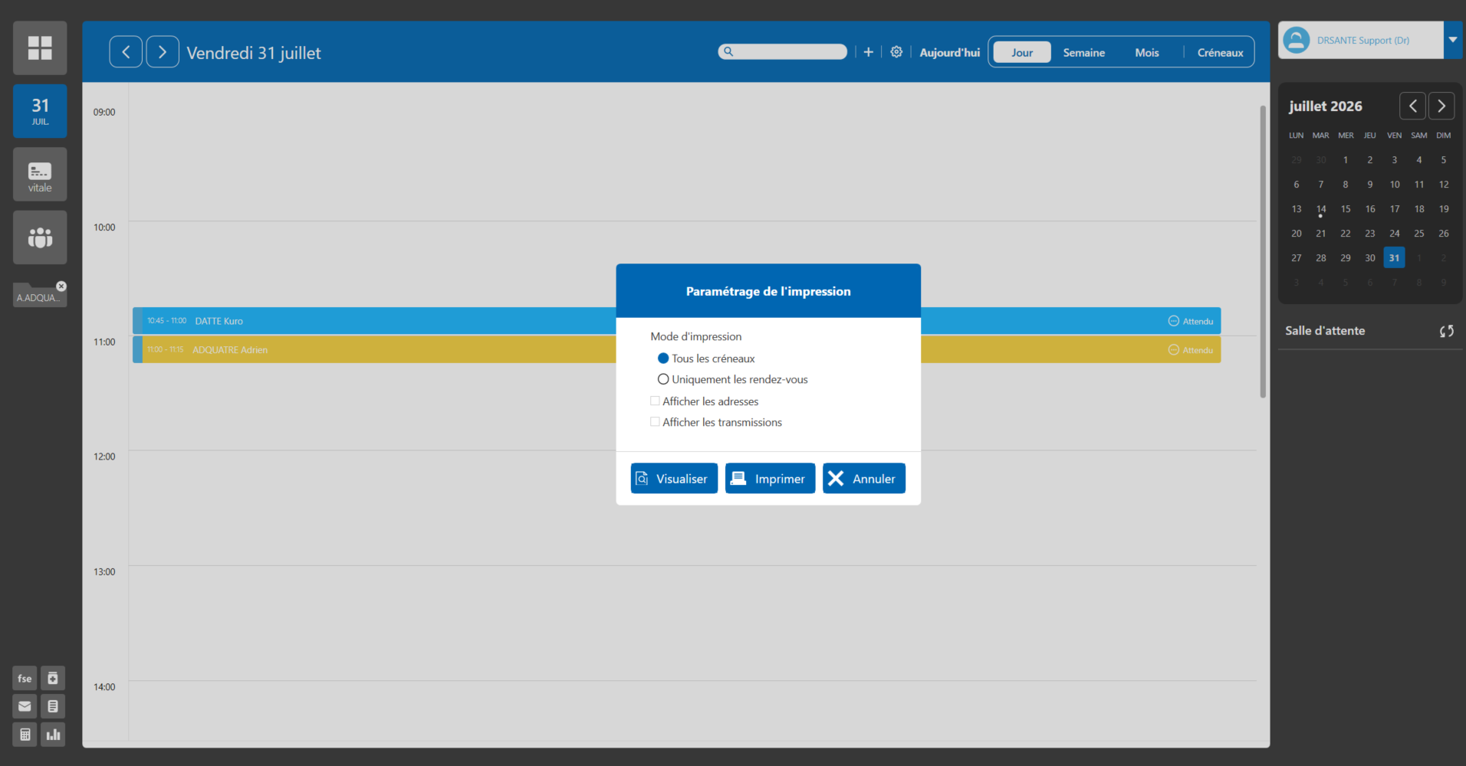Screen dimensions: 1466x766
Task: Go to next day arrow
Action: point(163,52)
